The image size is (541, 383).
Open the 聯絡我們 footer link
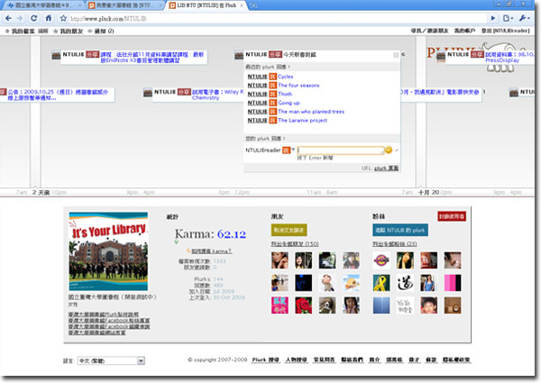point(352,360)
